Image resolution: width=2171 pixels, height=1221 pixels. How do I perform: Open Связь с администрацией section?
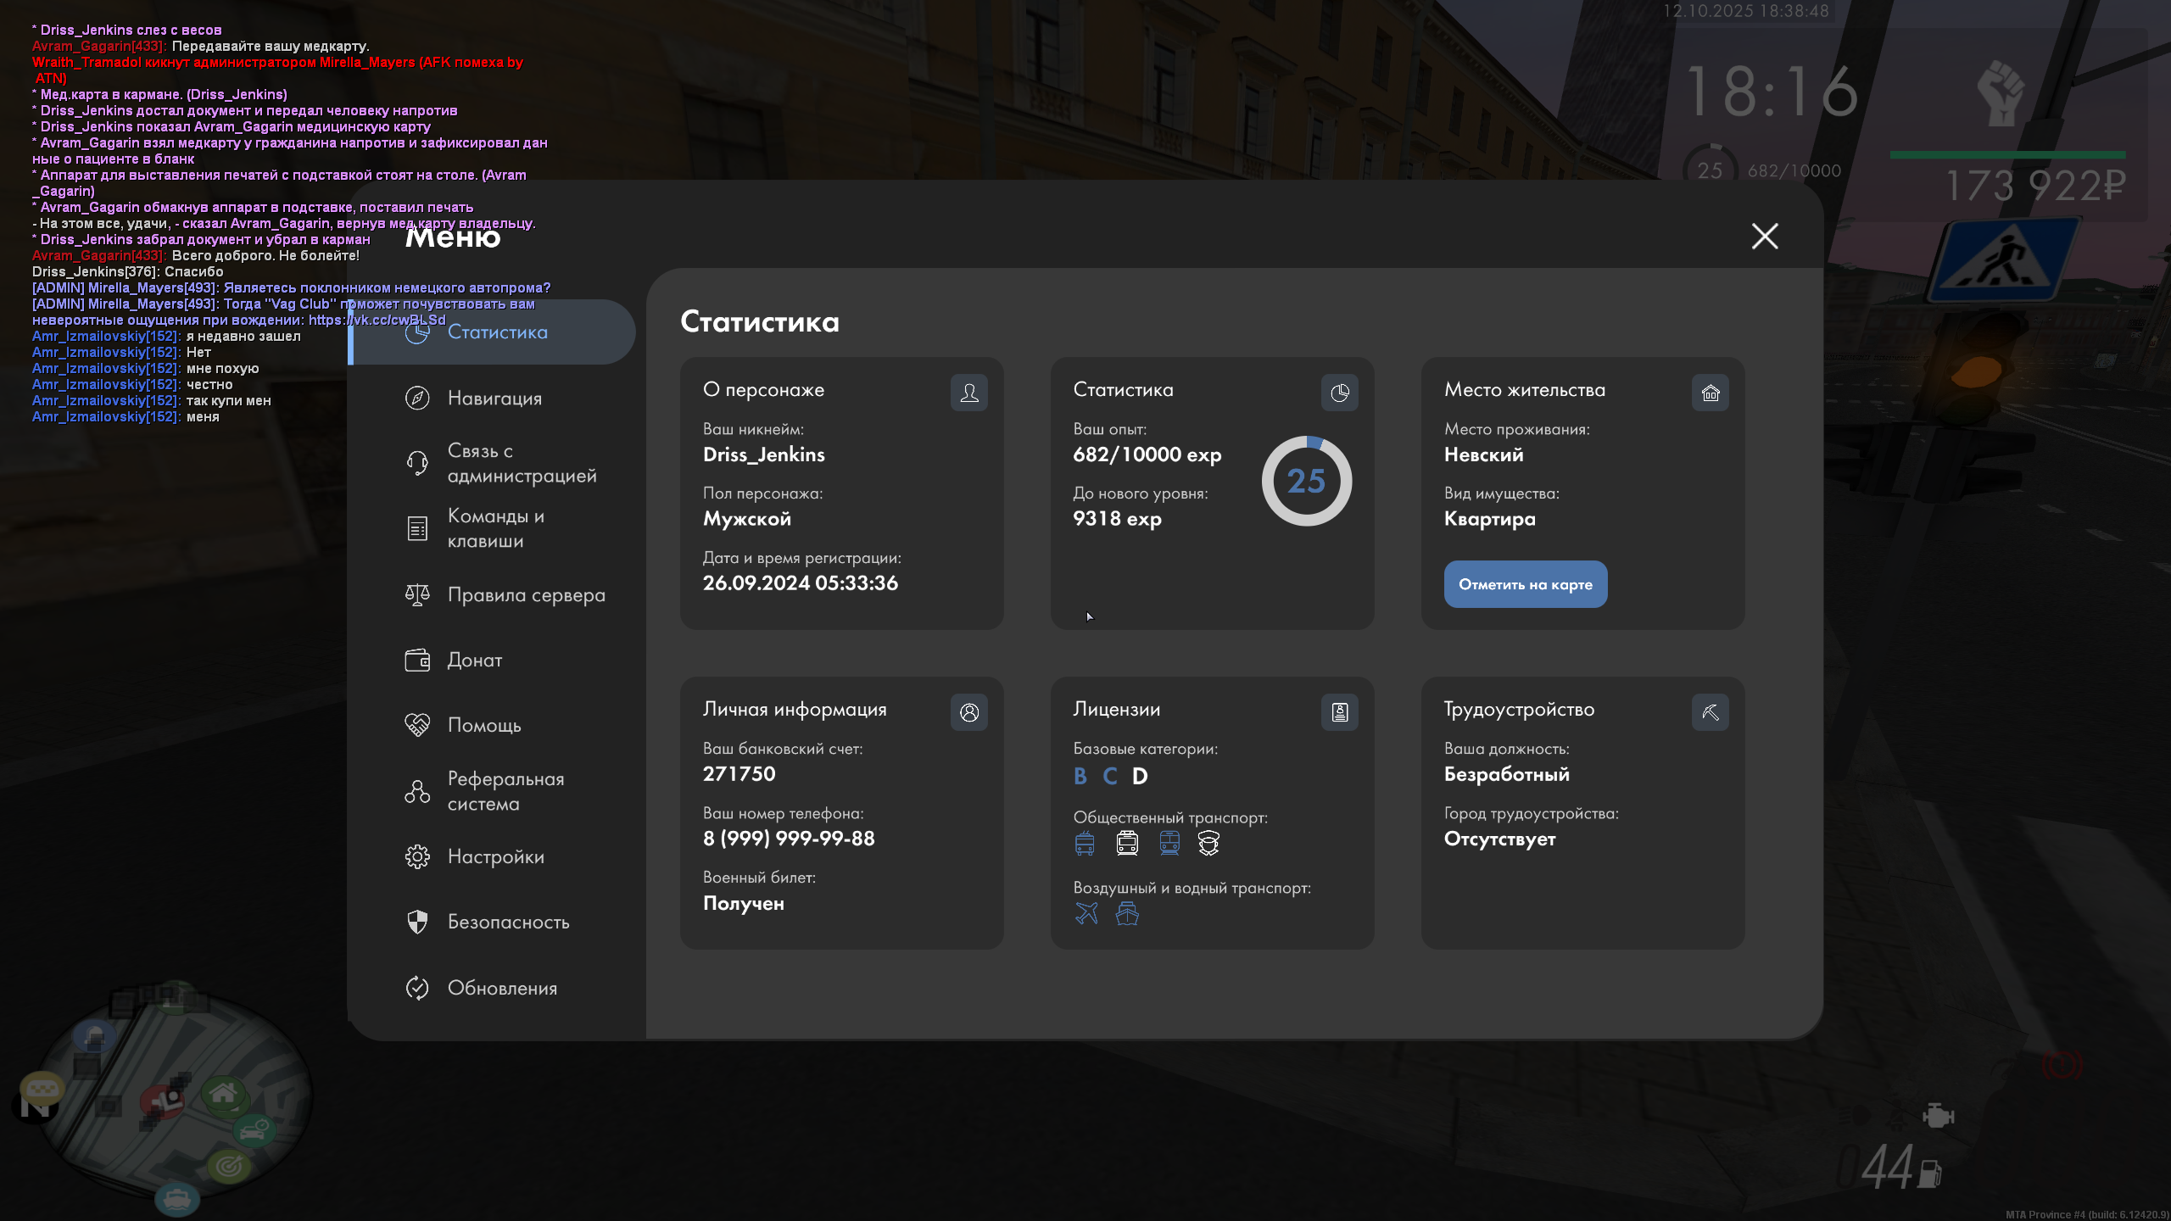[x=522, y=463]
